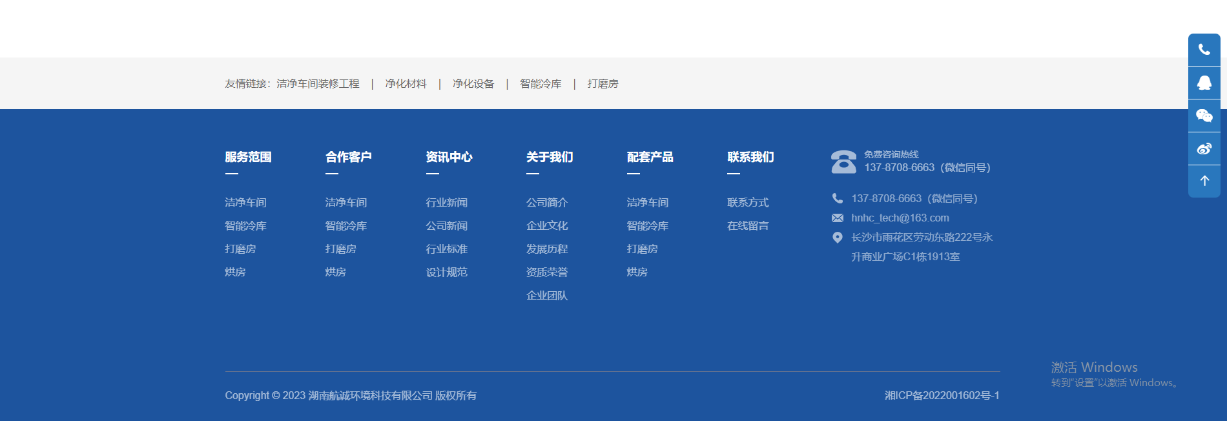Open the 联系我们 footer heading
1227x421 pixels.
(750, 157)
